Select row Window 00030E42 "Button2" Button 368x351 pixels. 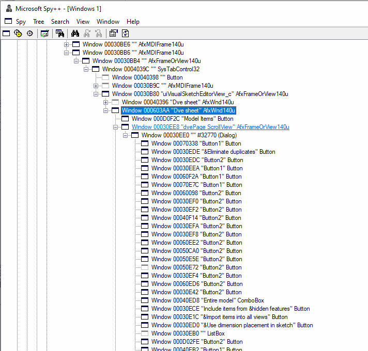pyautogui.click(x=196, y=292)
